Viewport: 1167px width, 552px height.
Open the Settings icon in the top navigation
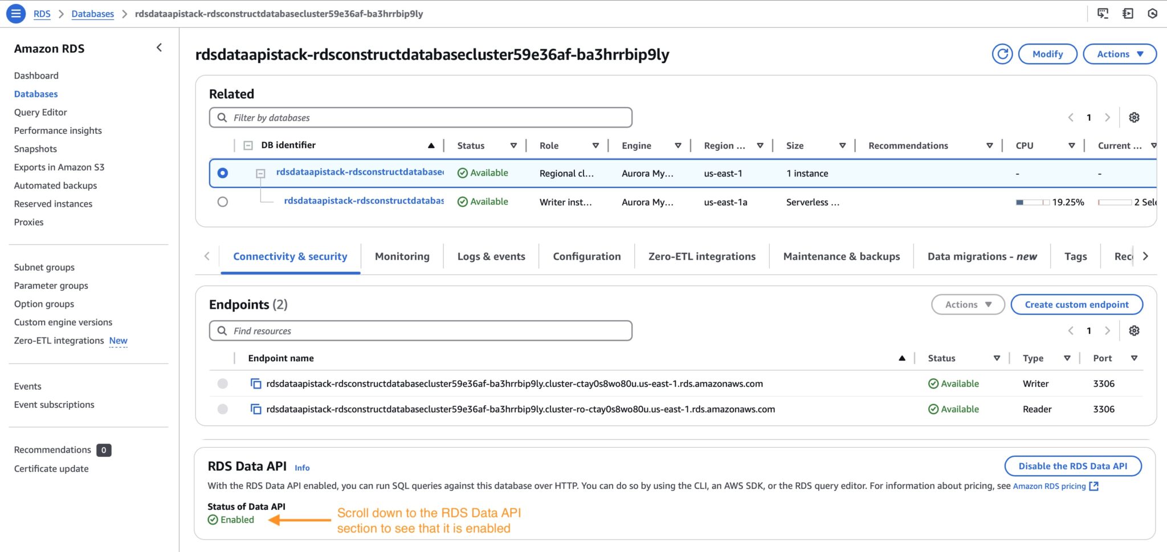click(x=1153, y=13)
